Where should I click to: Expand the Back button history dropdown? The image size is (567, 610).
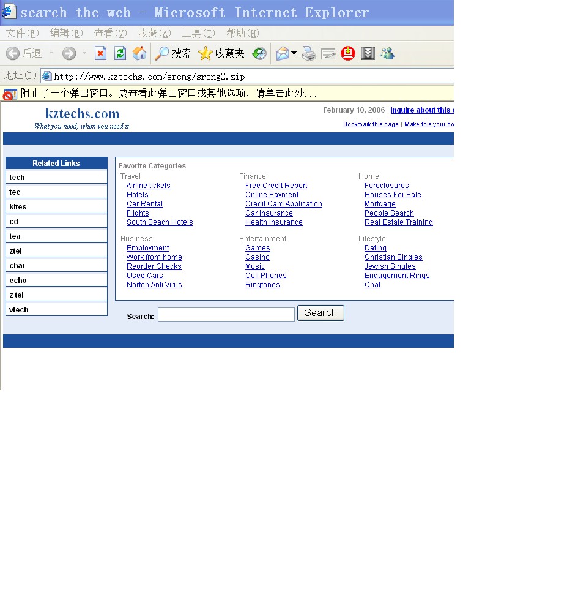tap(51, 53)
